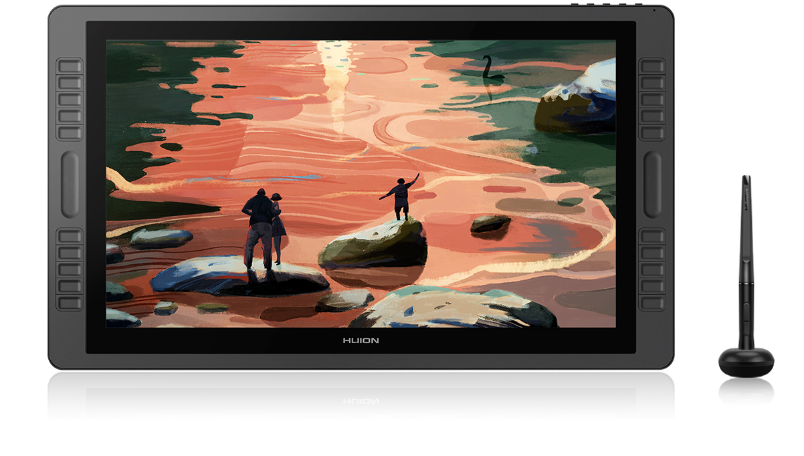Viewport: 804px width, 456px height.
Task: Tap the second express key in right lower group
Action: tap(652, 252)
